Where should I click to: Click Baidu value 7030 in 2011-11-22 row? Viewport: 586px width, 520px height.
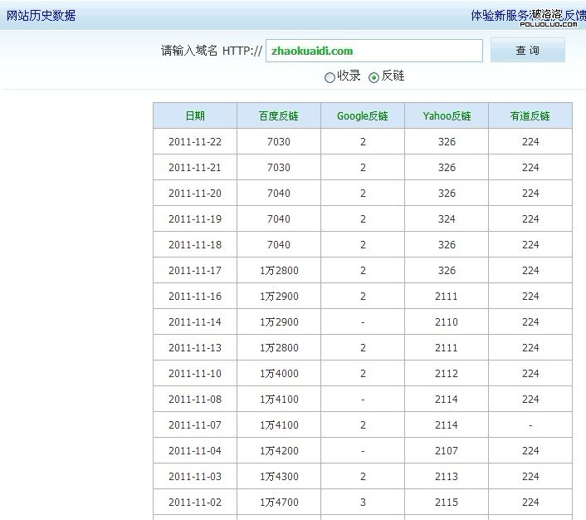[279, 142]
